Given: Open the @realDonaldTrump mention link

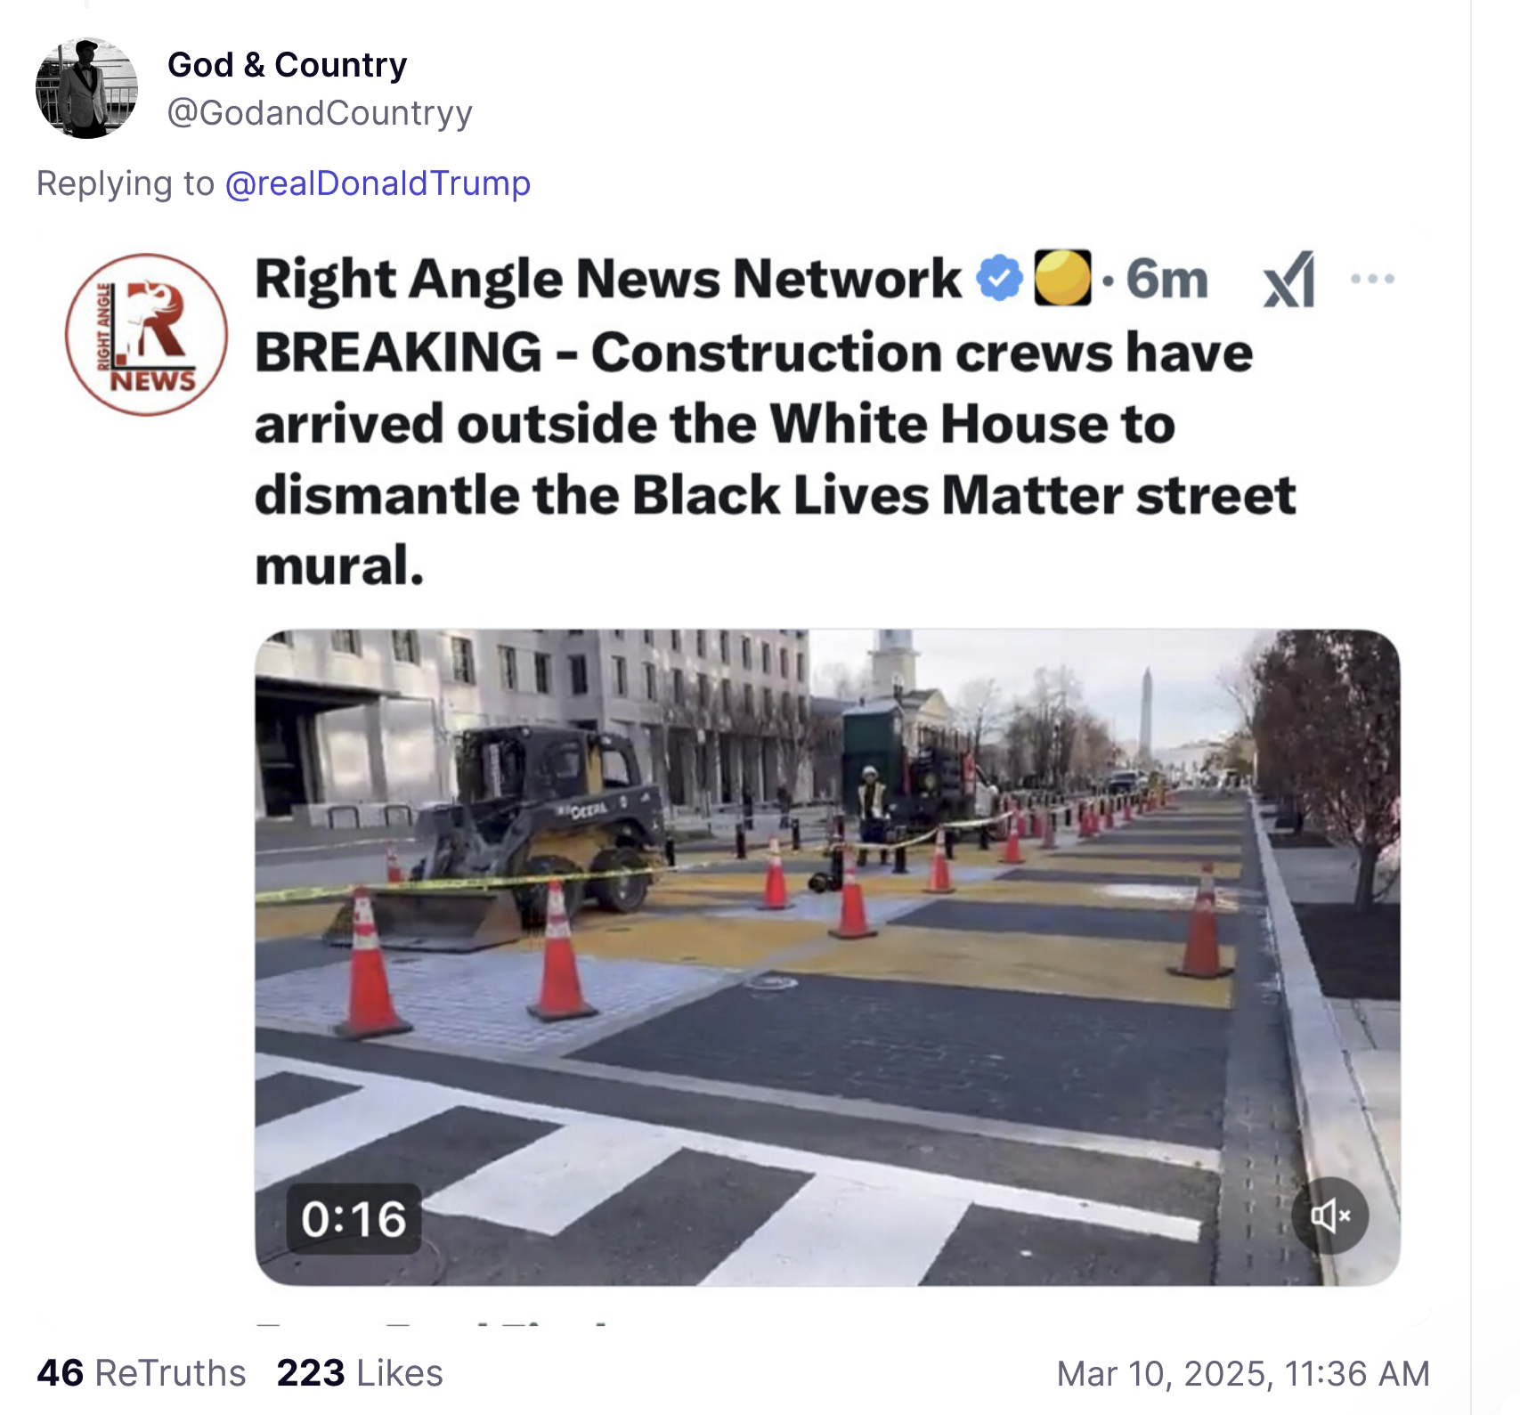Looking at the screenshot, I should click(x=378, y=183).
